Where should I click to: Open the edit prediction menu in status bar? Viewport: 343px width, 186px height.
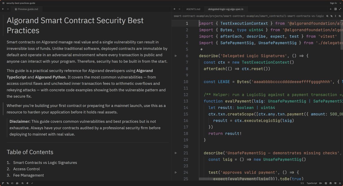point(320,183)
